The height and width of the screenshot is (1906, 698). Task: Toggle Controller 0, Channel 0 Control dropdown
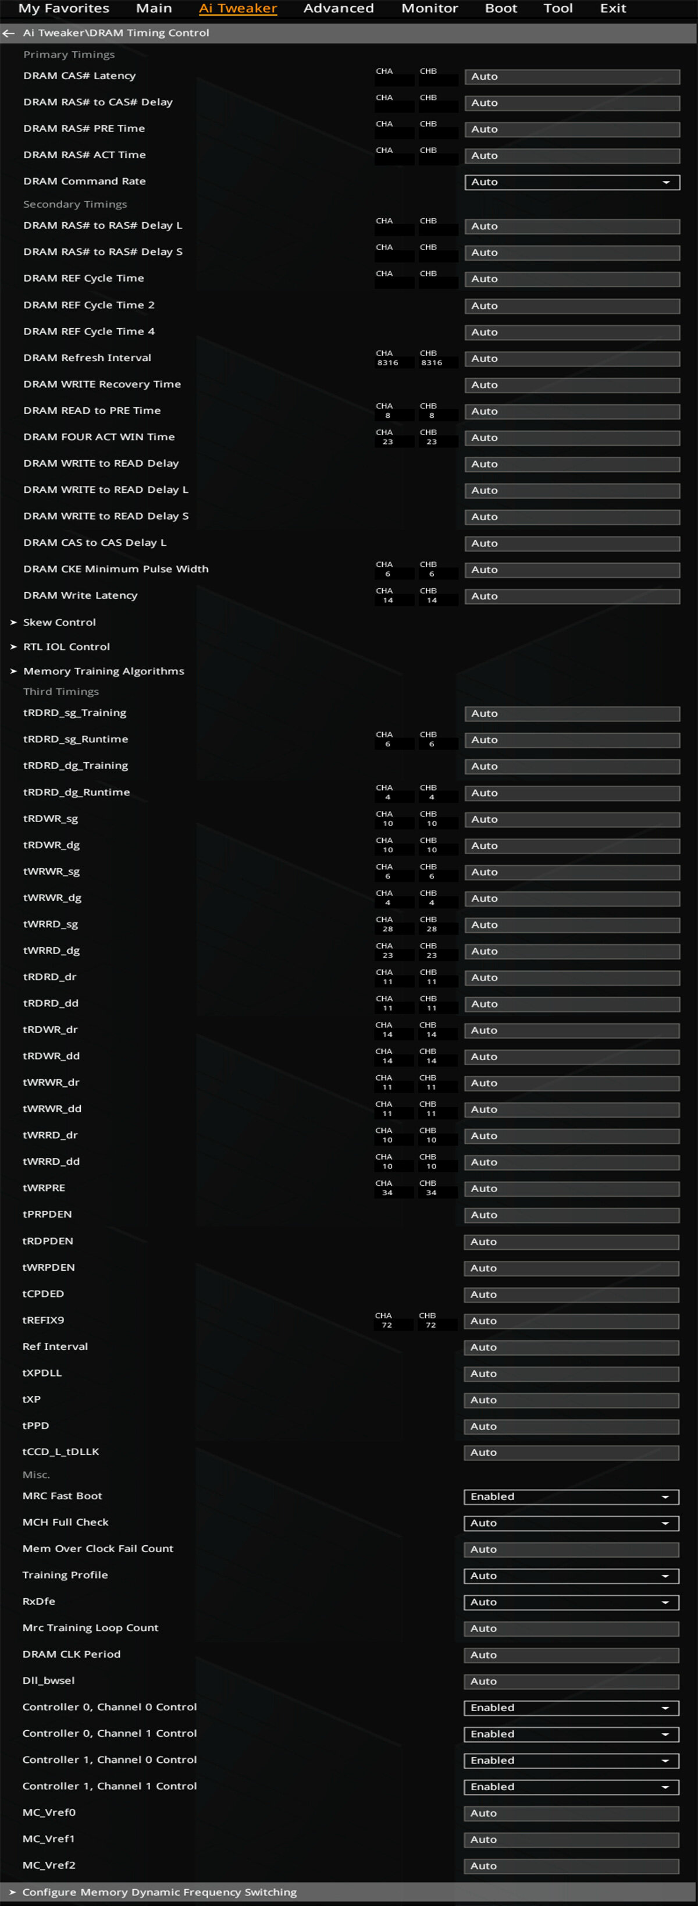571,1708
